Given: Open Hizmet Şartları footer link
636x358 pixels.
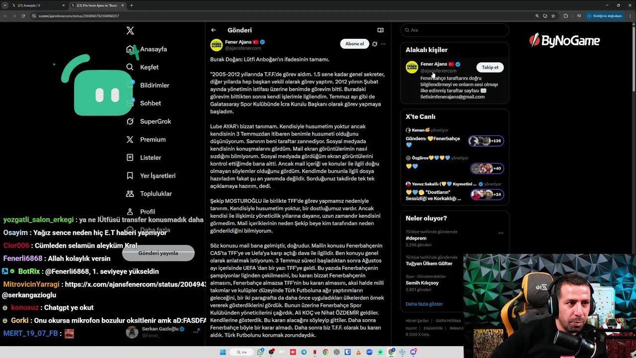Looking at the screenshot, I should pos(417,321).
